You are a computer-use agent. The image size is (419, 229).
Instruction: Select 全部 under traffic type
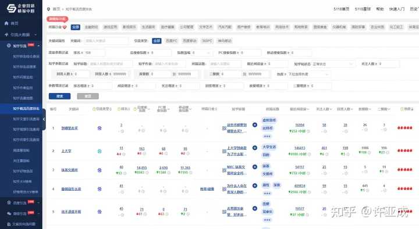(157, 41)
